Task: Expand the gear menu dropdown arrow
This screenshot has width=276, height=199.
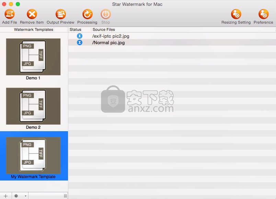Action: pos(25,196)
